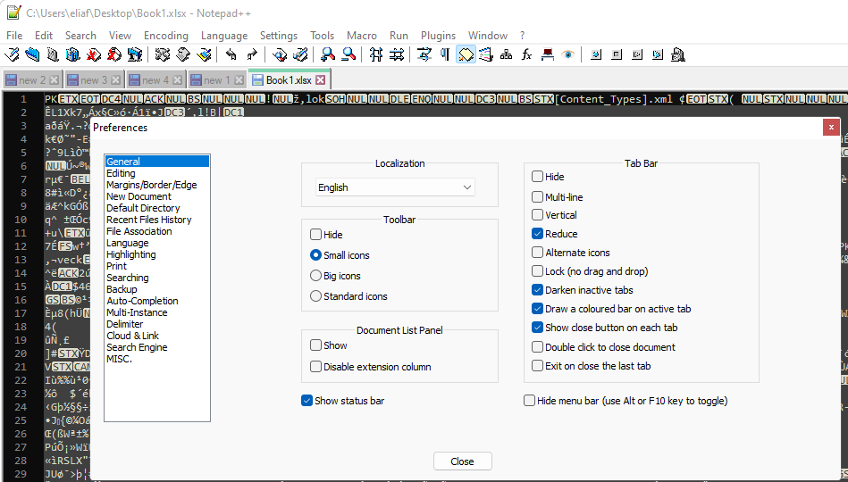Click the Print toolbar icon

point(135,54)
